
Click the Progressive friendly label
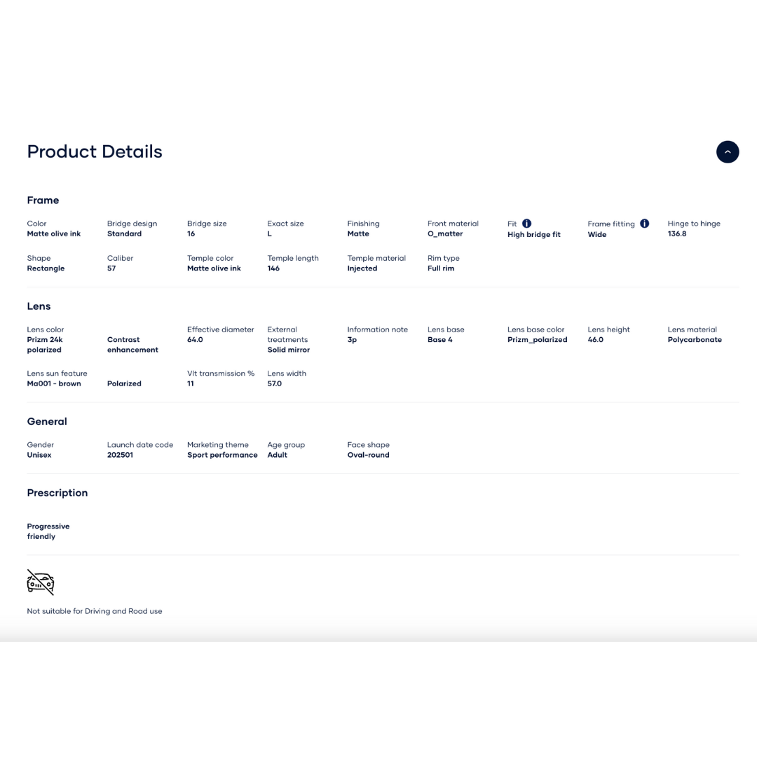click(x=48, y=531)
